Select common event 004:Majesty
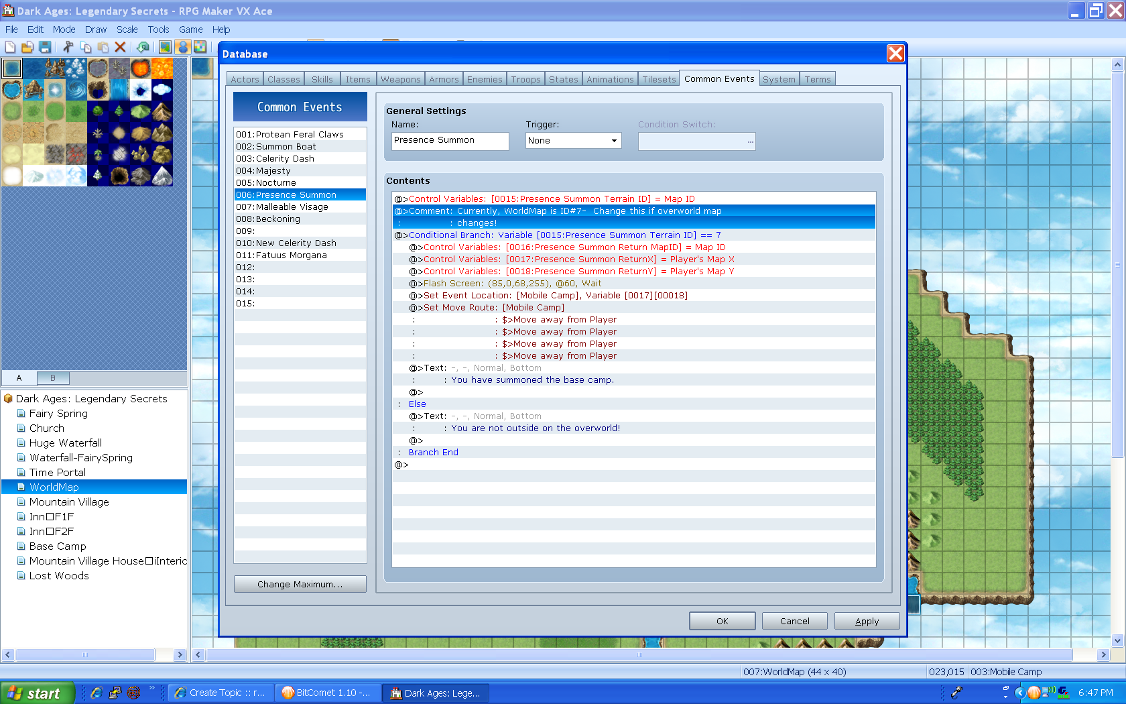This screenshot has width=1126, height=704. [300, 170]
